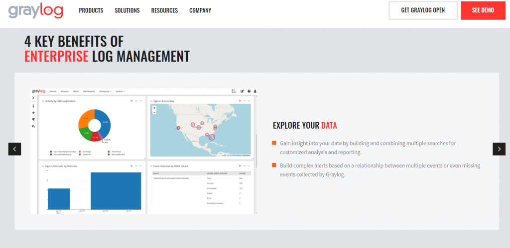
Task: Grab the drag handle of Activity by O365 Application
Action: [x=43, y=101]
